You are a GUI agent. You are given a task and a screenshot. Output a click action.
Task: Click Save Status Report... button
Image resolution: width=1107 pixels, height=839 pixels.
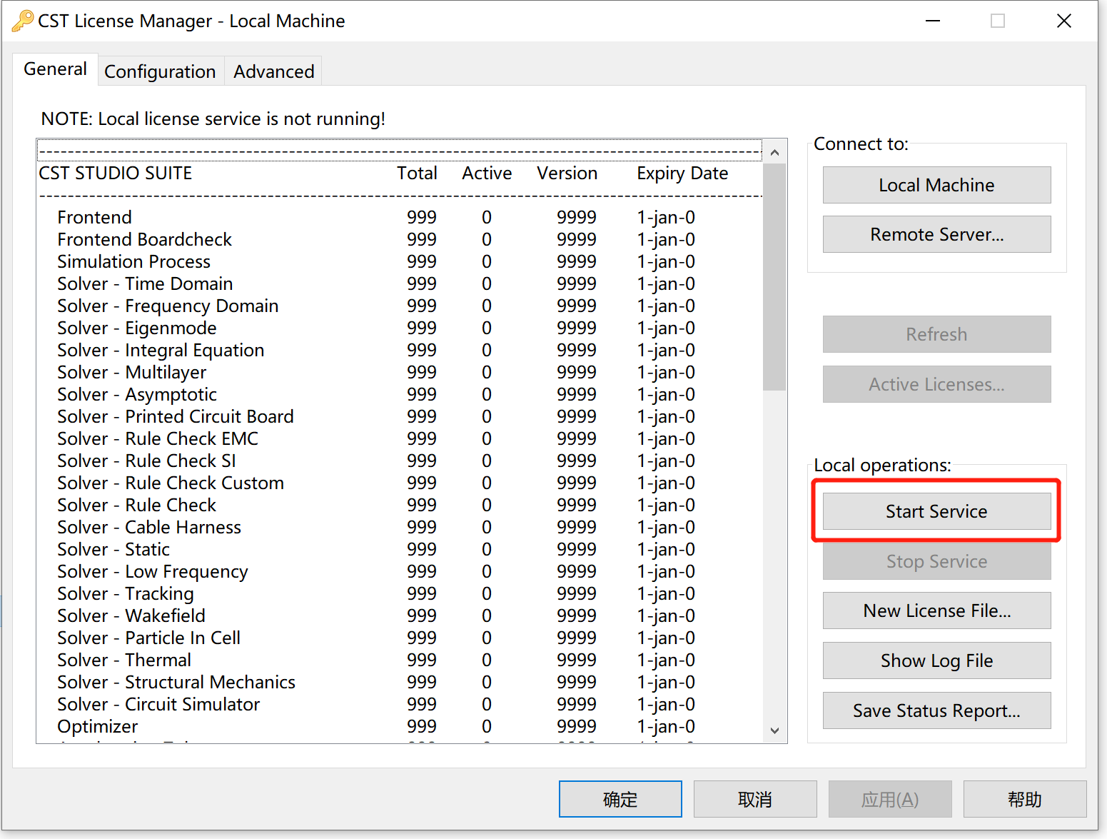point(936,710)
